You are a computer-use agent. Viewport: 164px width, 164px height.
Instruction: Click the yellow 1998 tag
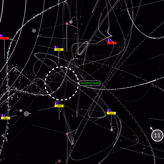click(x=59, y=106)
